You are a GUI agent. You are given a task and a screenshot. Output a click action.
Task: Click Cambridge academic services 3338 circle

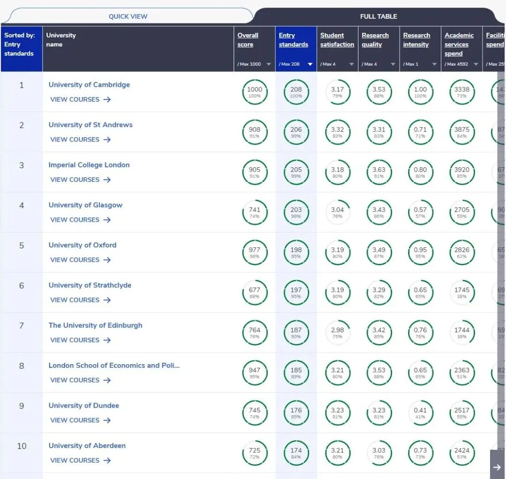point(462,92)
